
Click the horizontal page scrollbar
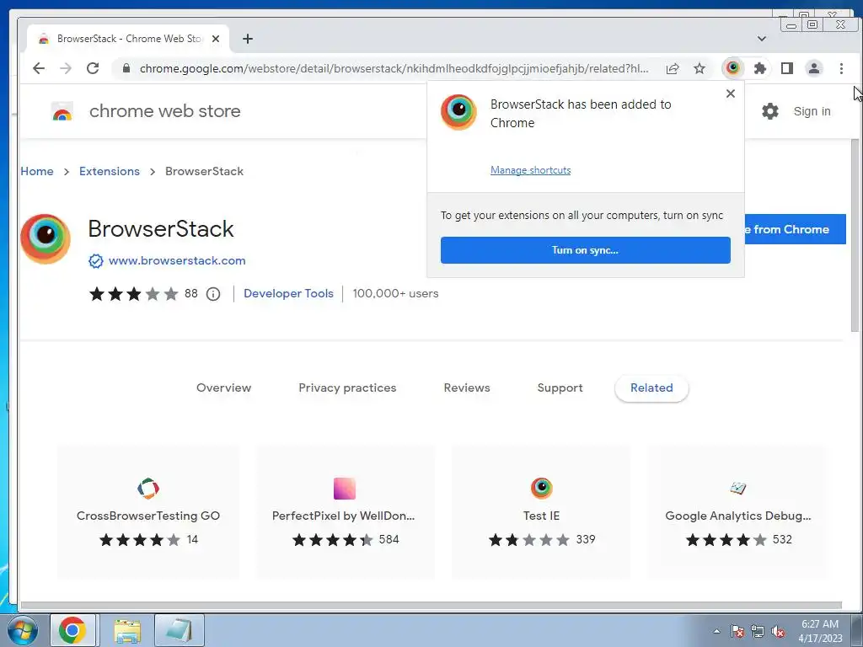click(x=431, y=606)
